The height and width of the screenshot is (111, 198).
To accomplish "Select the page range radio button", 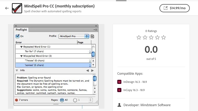I will (75, 100).
